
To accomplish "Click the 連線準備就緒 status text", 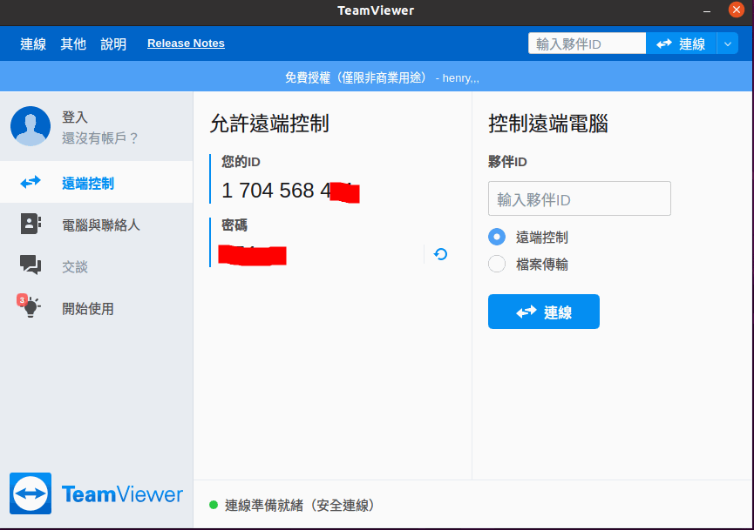I will (x=299, y=505).
